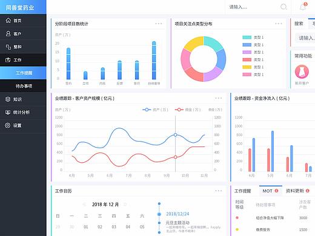The height and width of the screenshot is (236, 315).
Task: Click the tallest bar in 分阶段项目数统计 chart
Action: [154, 61]
